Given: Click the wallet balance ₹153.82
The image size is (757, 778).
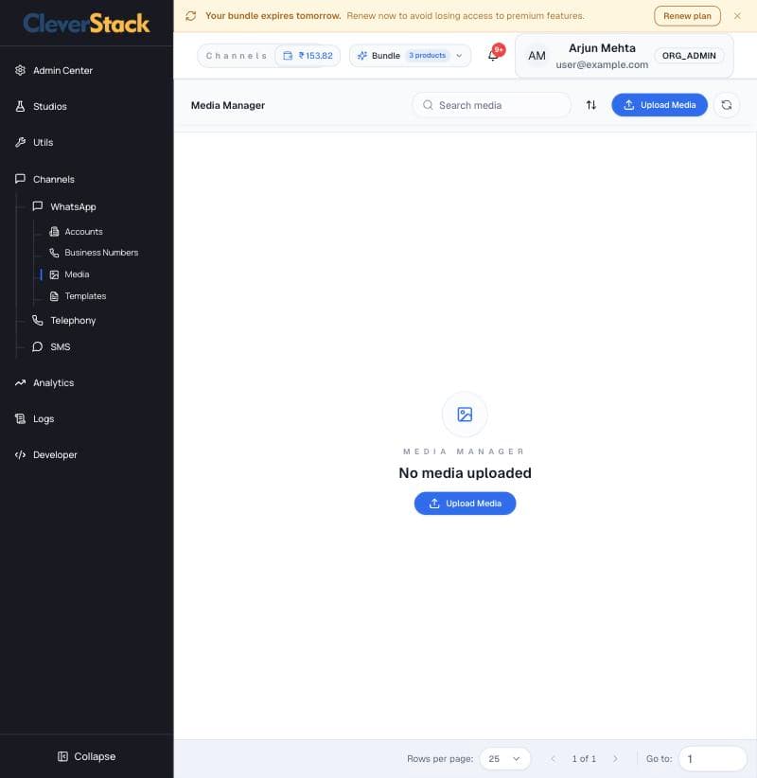Looking at the screenshot, I should click(x=308, y=56).
